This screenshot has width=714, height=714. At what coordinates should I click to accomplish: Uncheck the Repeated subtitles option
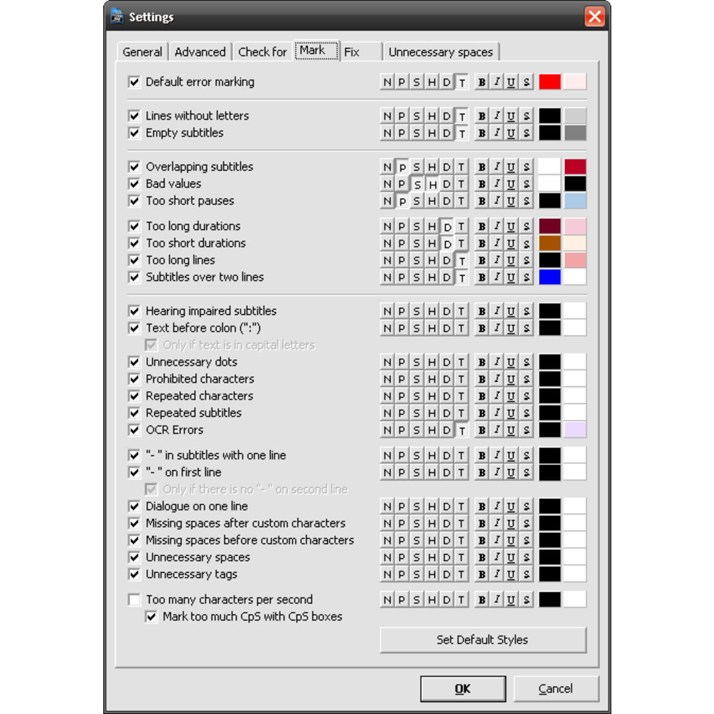[134, 413]
